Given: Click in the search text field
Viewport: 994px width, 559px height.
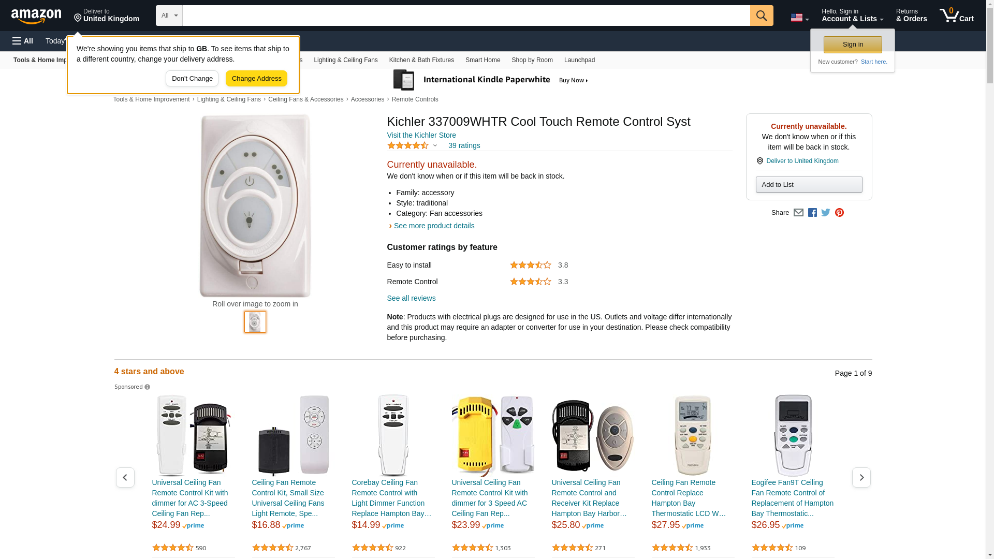Looking at the screenshot, I should 466,16.
